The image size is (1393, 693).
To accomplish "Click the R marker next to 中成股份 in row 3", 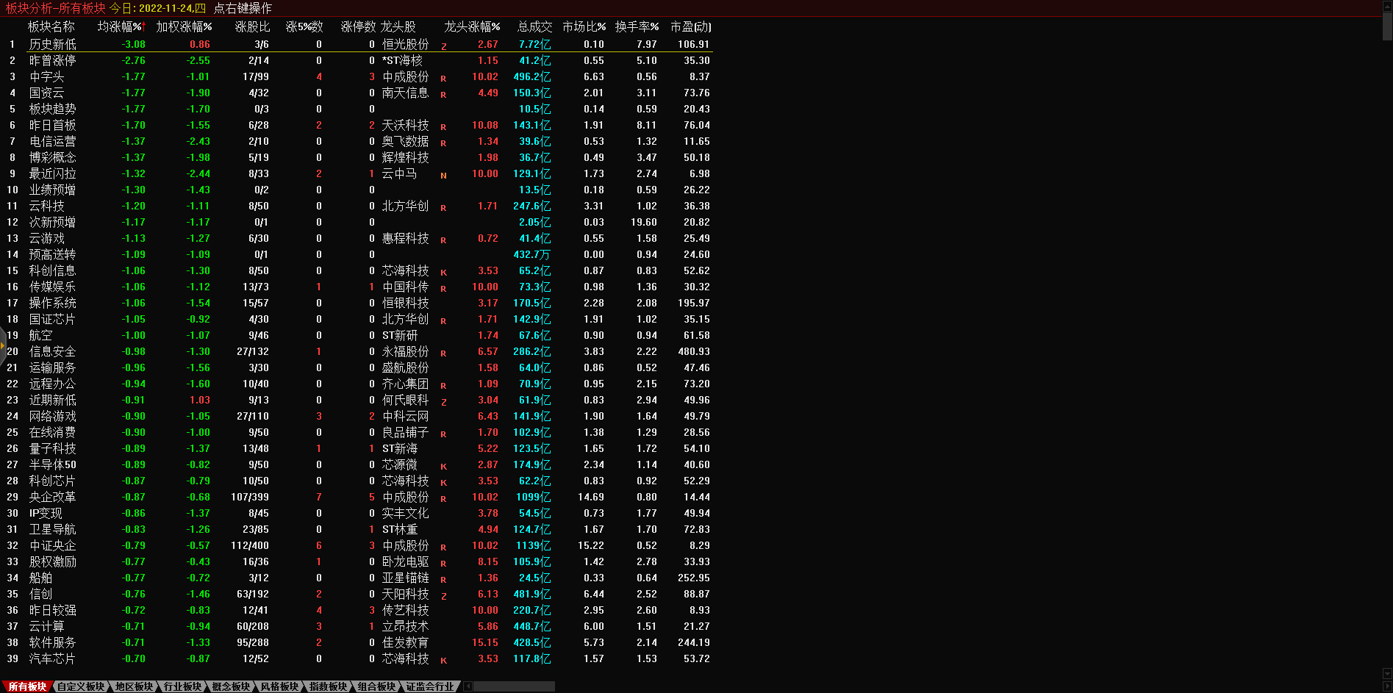I will point(443,78).
